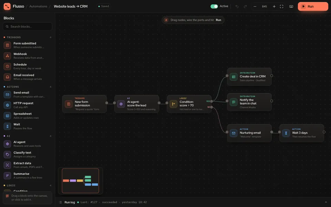Add the Extract data block
The image size is (331, 207).
pos(28,165)
